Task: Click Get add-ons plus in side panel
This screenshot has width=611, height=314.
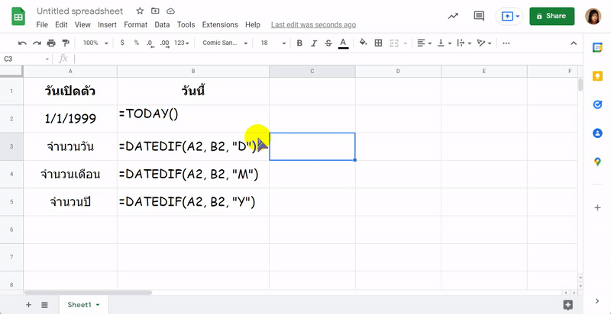Action: [597, 208]
